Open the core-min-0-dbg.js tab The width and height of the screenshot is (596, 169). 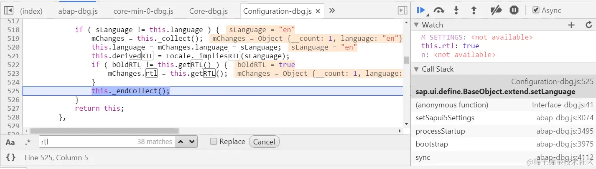(143, 11)
